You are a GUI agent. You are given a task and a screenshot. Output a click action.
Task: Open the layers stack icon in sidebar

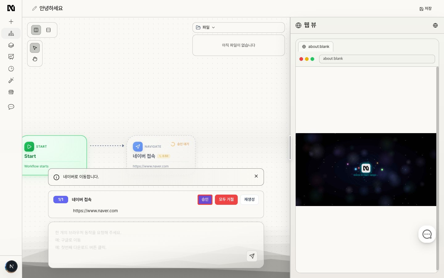(11, 45)
